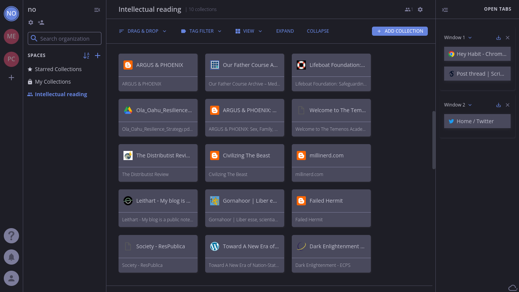Viewport: 519px width, 292px height.
Task: Open the help question mark icon
Action: click(11, 236)
